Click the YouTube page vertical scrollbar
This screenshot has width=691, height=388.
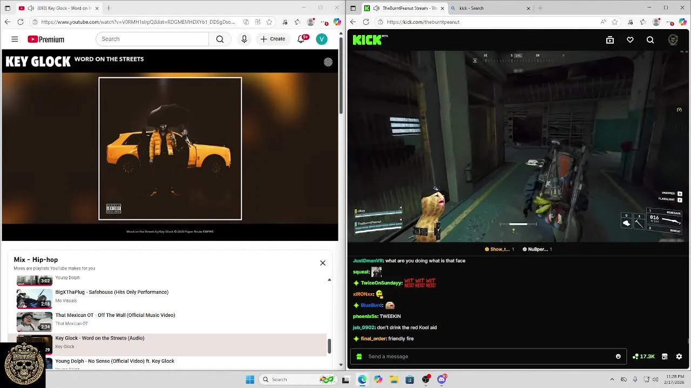pyautogui.click(x=341, y=75)
